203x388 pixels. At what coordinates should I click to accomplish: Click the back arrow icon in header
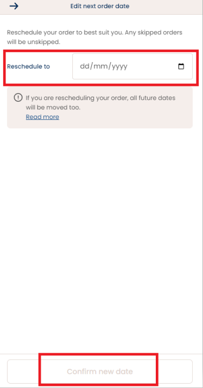pyautogui.click(x=14, y=6)
